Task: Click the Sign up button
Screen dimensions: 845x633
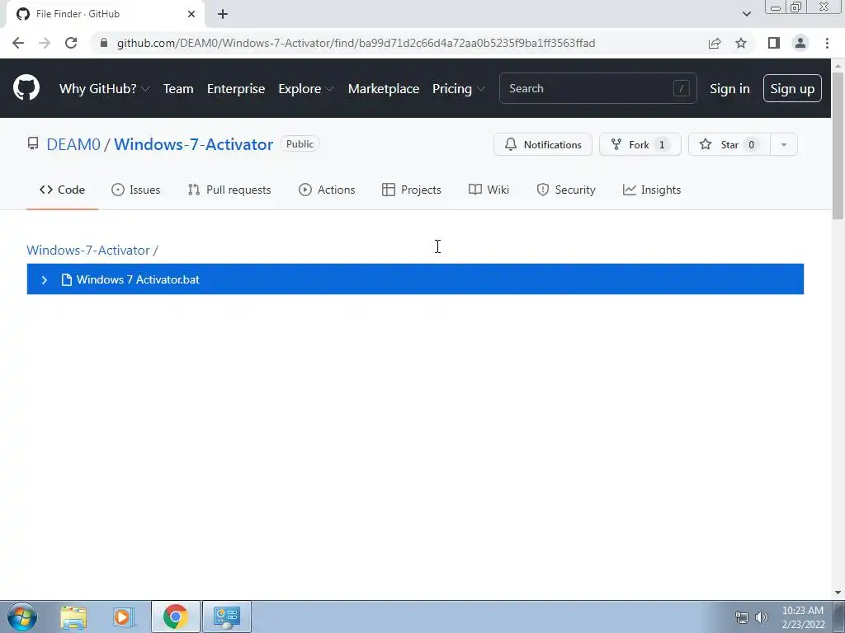Action: pyautogui.click(x=792, y=88)
